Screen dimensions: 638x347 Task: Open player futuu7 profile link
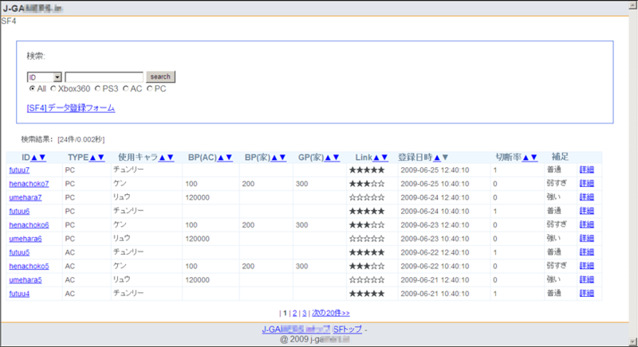[x=19, y=170]
